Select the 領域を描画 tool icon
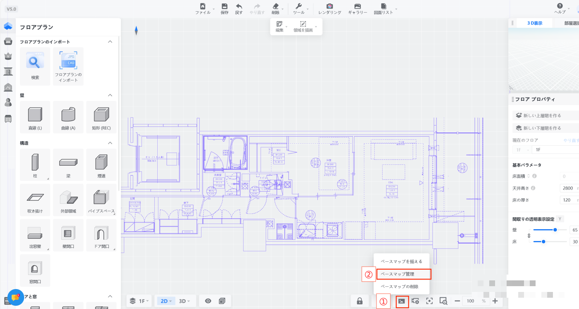 coord(303,24)
